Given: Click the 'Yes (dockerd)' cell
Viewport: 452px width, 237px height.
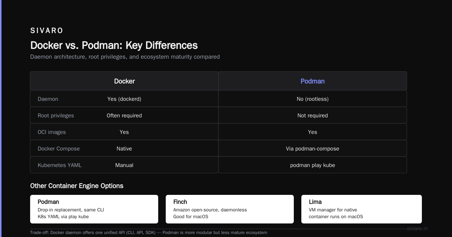Looking at the screenshot, I should (124, 99).
